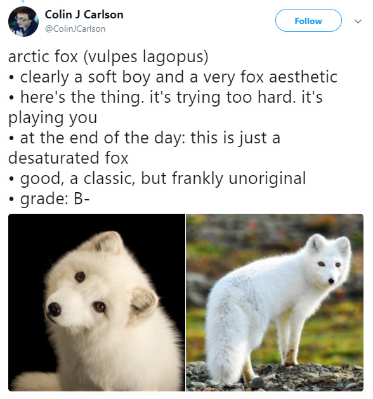373x399 pixels.
Task: Select the 'grade: B-' line
Action: [x=49, y=199]
